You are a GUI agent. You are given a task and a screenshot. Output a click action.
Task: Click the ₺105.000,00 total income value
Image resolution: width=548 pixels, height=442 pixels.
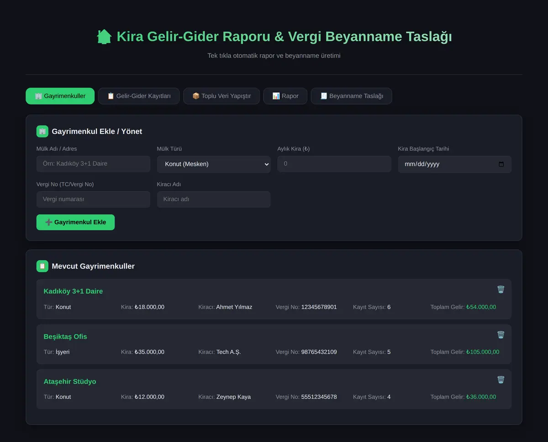click(483, 352)
